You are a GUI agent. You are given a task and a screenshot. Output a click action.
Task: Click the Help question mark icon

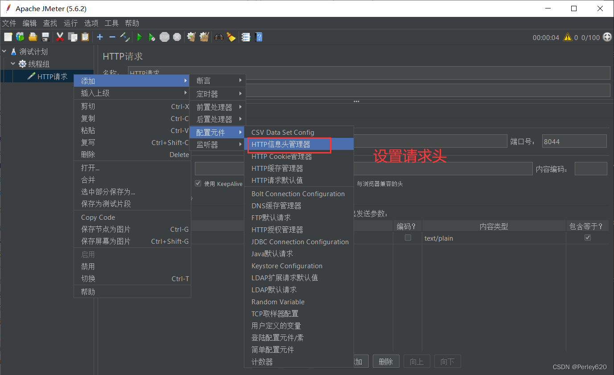click(x=258, y=37)
